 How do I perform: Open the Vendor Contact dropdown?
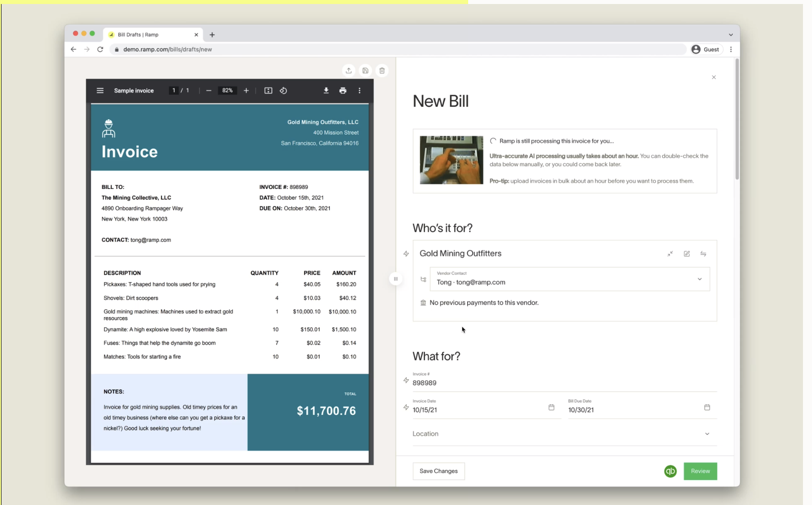click(569, 279)
